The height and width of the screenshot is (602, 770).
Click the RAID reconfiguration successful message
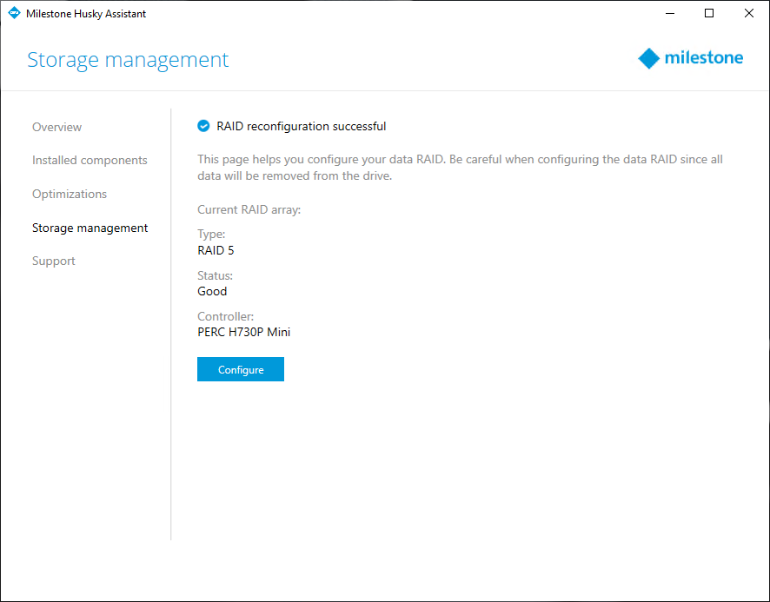[x=302, y=126]
